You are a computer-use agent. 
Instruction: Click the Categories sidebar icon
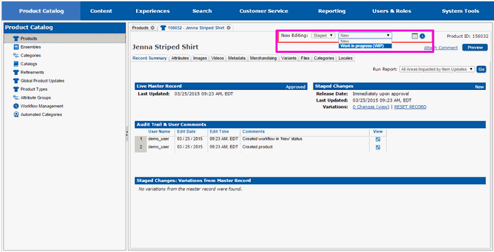pos(16,56)
